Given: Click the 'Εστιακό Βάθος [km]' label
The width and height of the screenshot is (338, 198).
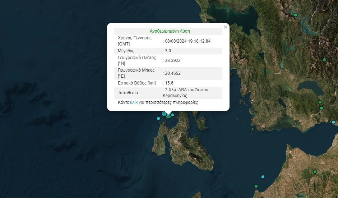Looking at the screenshot, I should click(136, 83).
